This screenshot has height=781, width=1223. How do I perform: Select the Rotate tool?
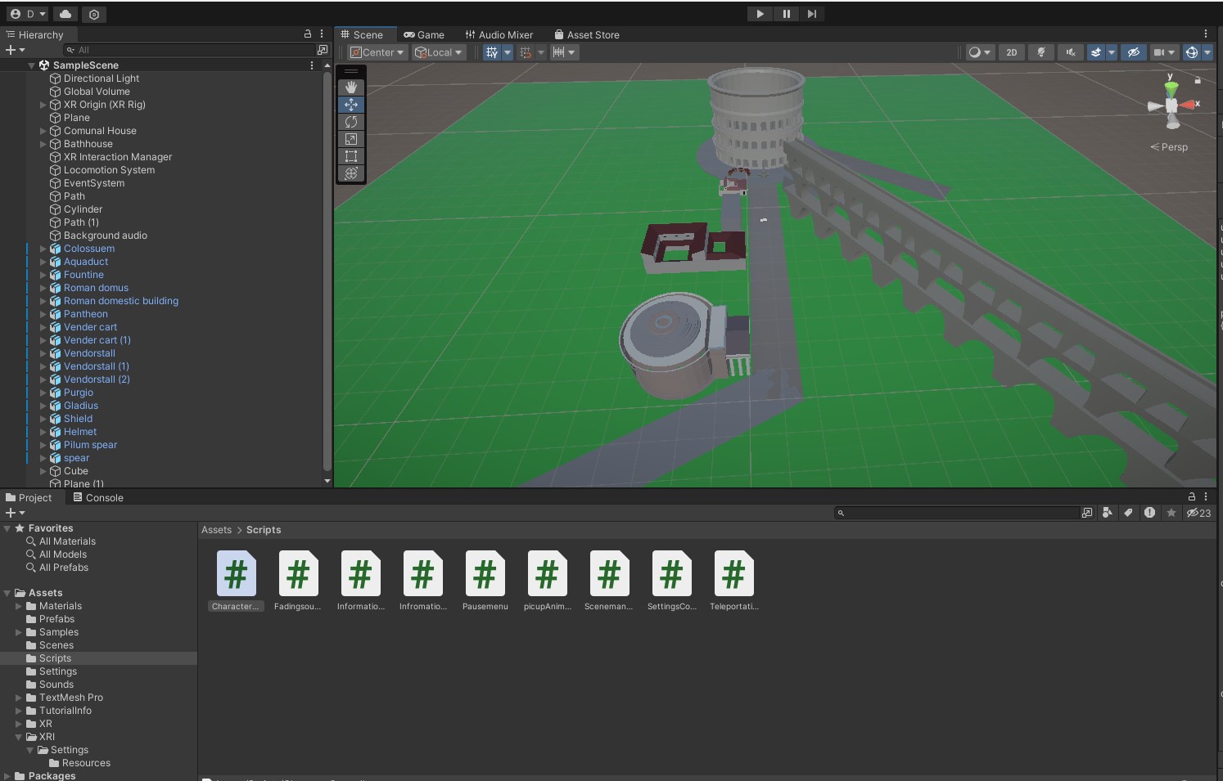tap(351, 122)
